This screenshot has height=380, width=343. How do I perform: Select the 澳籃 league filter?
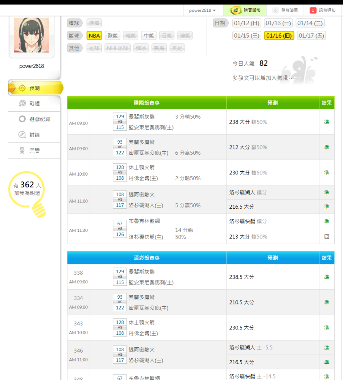185,36
